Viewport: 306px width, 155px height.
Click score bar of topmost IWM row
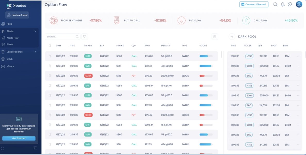pos(206,66)
